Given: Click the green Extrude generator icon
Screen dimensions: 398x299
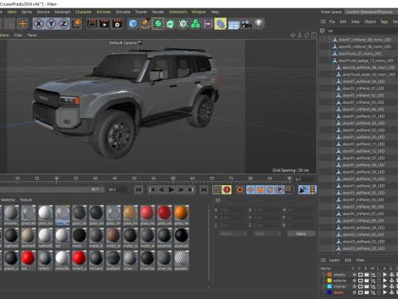Looking at the screenshot, I should (171, 24).
